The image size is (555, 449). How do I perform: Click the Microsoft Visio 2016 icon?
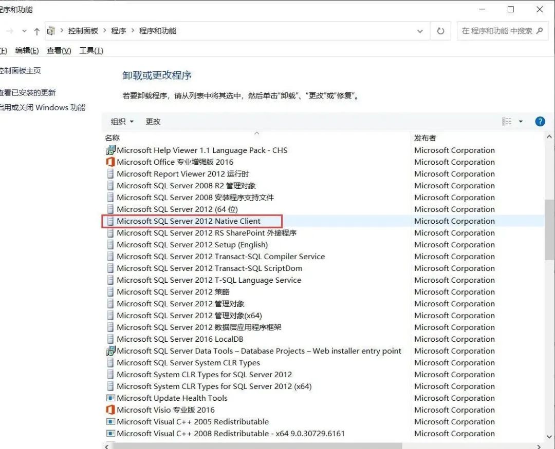click(110, 410)
